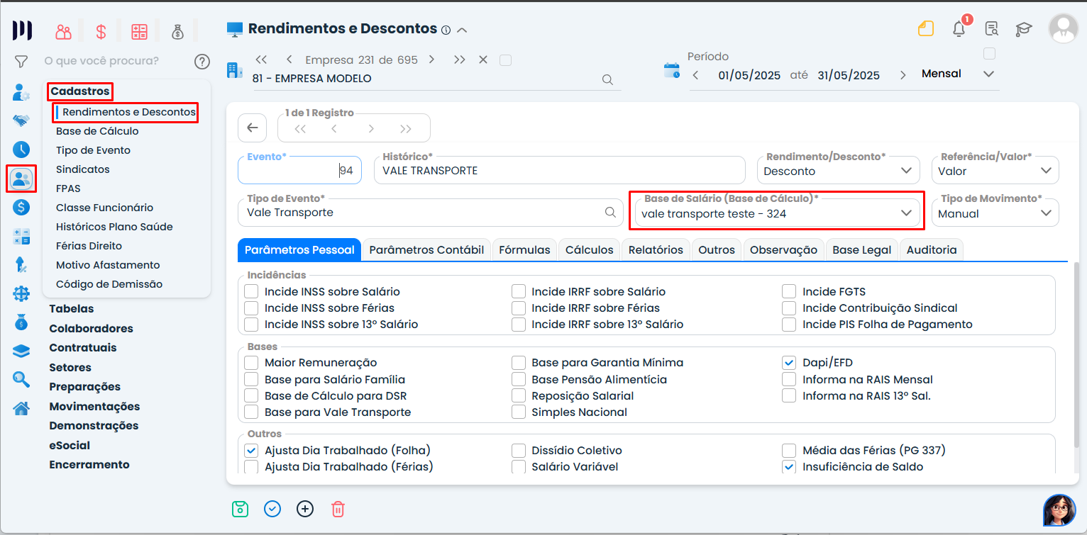Image resolution: width=1087 pixels, height=535 pixels.
Task: Open the Mensal period type dropdown
Action: click(x=988, y=74)
